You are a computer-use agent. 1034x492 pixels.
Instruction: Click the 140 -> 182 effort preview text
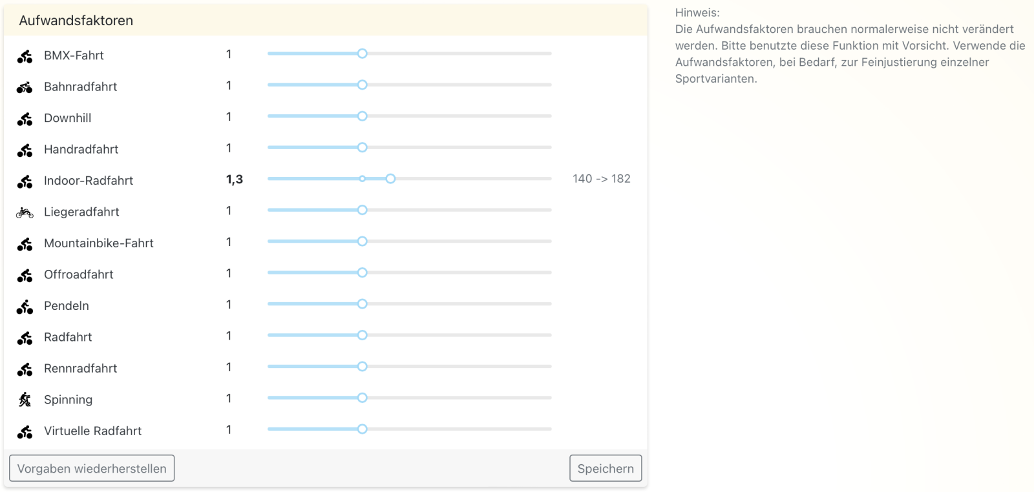point(601,179)
